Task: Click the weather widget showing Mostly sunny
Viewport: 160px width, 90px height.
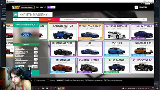Action: tap(129, 88)
